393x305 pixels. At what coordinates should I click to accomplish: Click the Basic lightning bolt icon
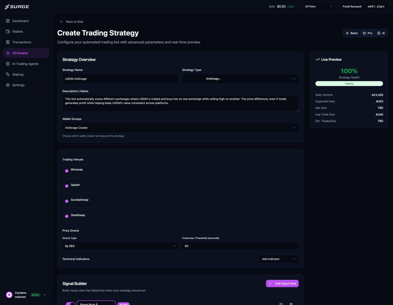(347, 33)
